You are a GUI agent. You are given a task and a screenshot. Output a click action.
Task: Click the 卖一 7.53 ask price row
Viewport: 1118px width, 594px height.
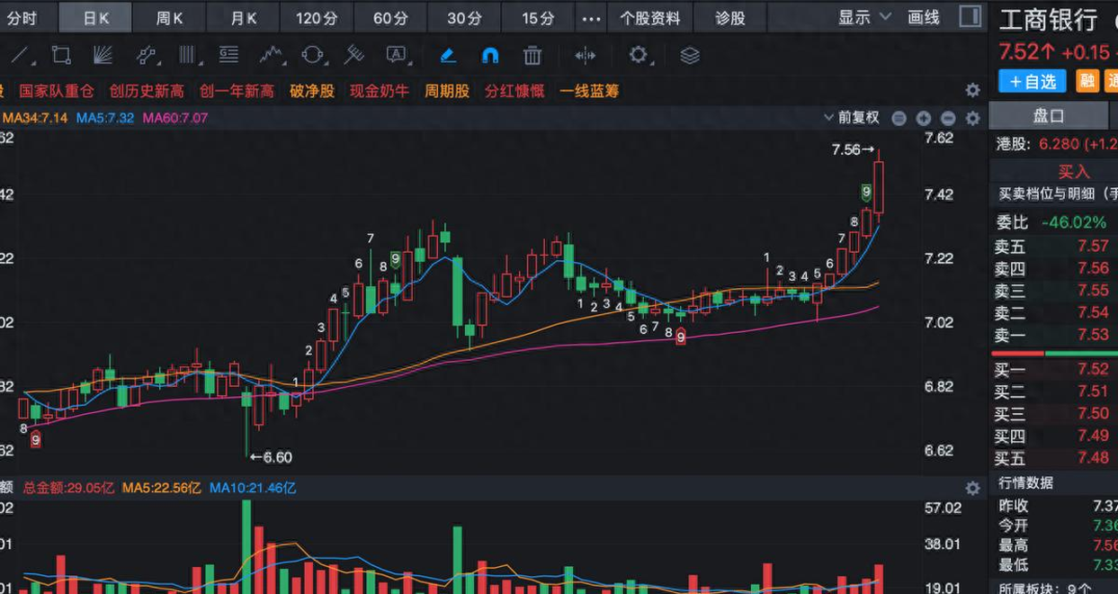pyautogui.click(x=1052, y=334)
